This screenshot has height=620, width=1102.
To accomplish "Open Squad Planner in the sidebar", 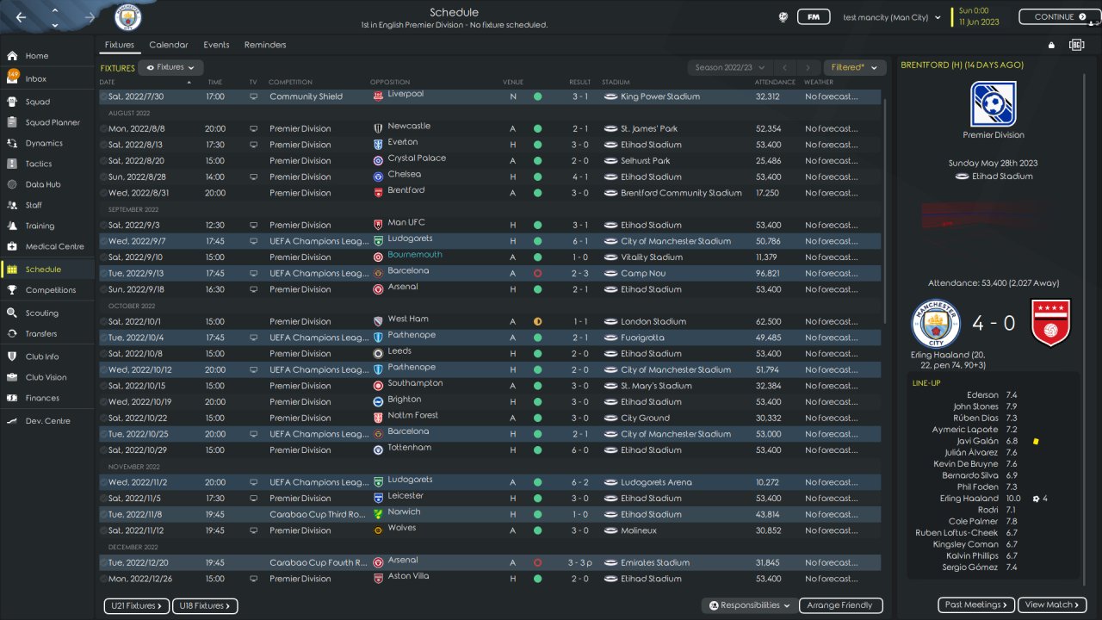I will pyautogui.click(x=53, y=122).
